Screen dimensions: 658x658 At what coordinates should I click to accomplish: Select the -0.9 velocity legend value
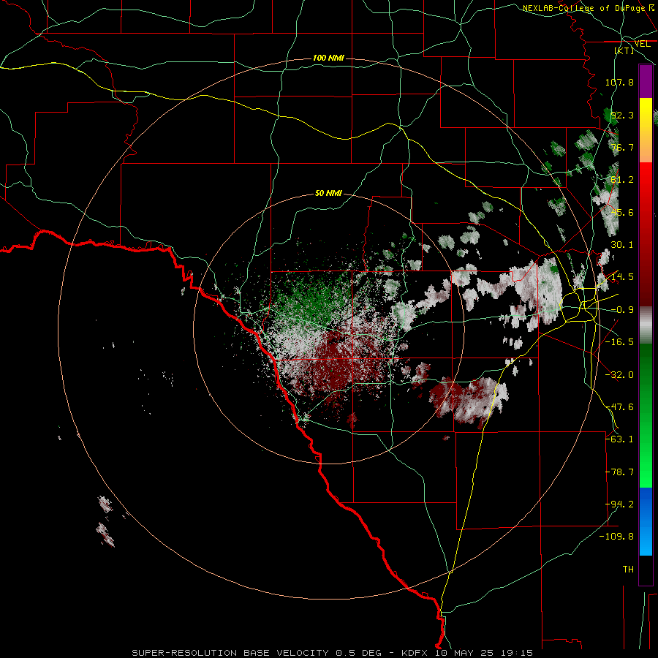(622, 310)
